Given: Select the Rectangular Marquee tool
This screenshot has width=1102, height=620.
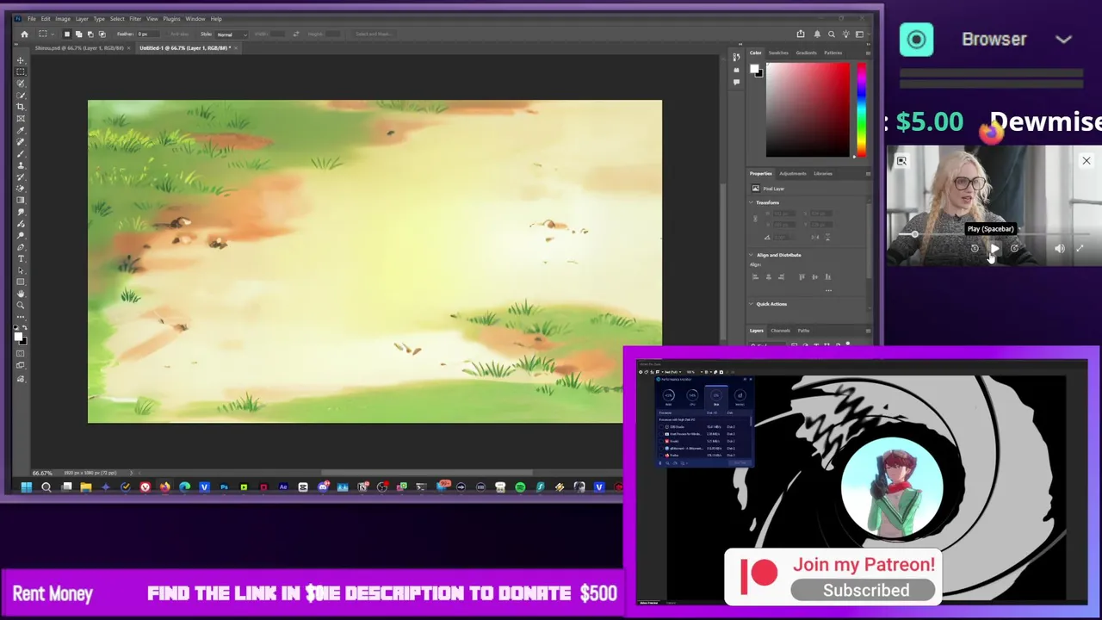Looking at the screenshot, I should (21, 72).
